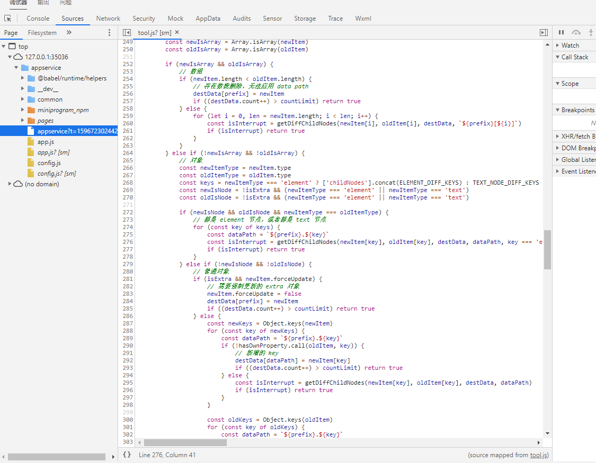Switch to the Console tab

(38, 18)
